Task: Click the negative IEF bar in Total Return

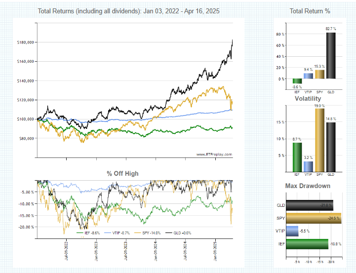Action: click(297, 81)
